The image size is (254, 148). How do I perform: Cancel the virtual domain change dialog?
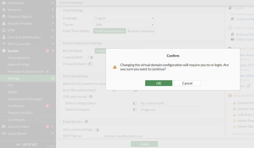point(187,83)
